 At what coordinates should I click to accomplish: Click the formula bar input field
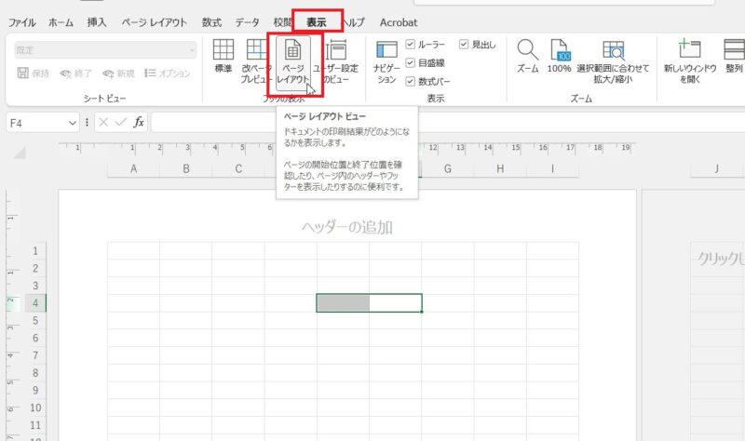(447, 123)
